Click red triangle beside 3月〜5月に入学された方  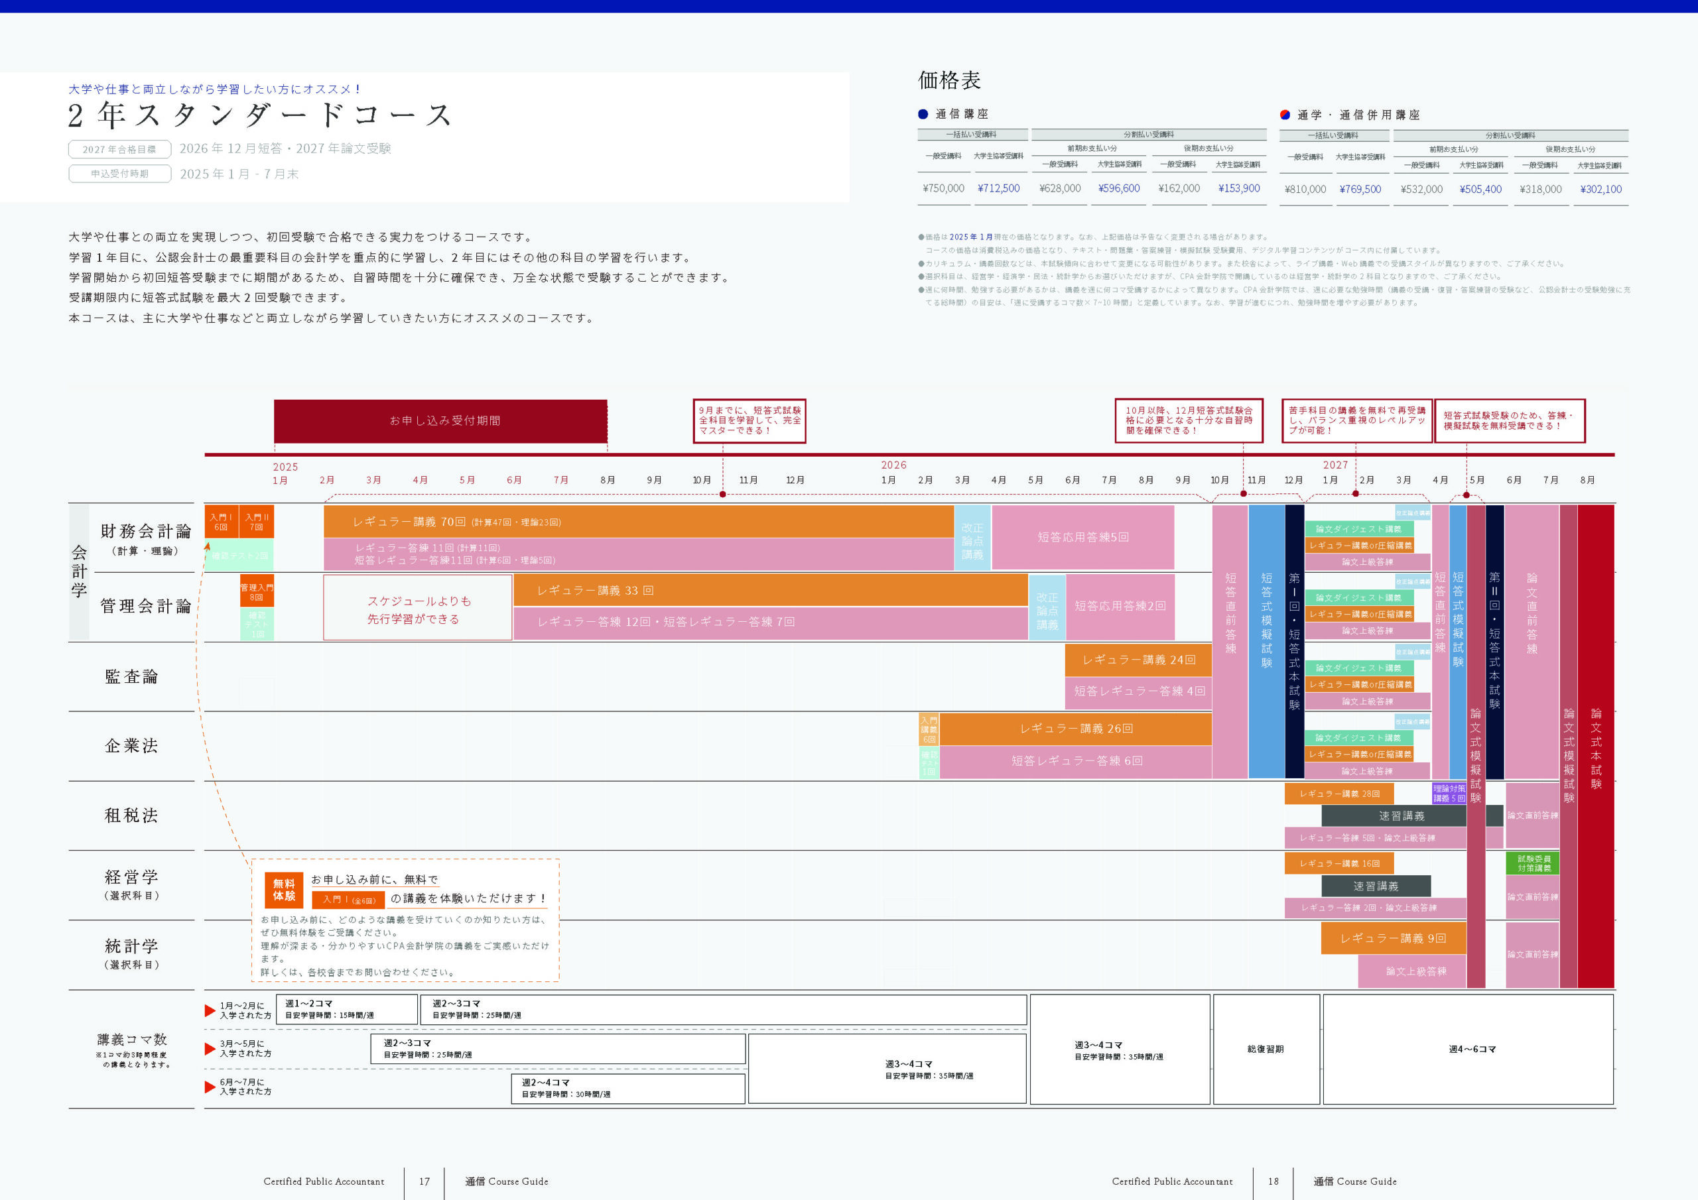(210, 1048)
